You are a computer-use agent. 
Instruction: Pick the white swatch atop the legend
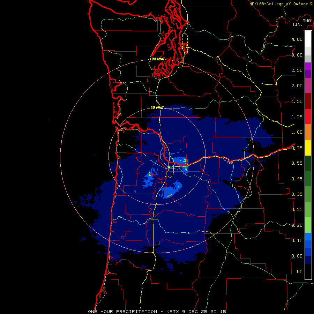click(x=308, y=39)
